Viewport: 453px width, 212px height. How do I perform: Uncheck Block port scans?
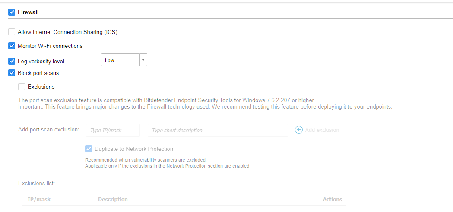pyautogui.click(x=12, y=73)
